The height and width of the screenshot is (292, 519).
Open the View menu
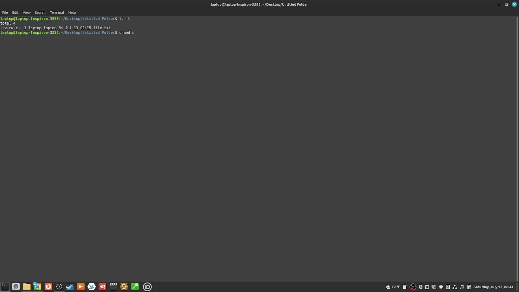tap(26, 13)
